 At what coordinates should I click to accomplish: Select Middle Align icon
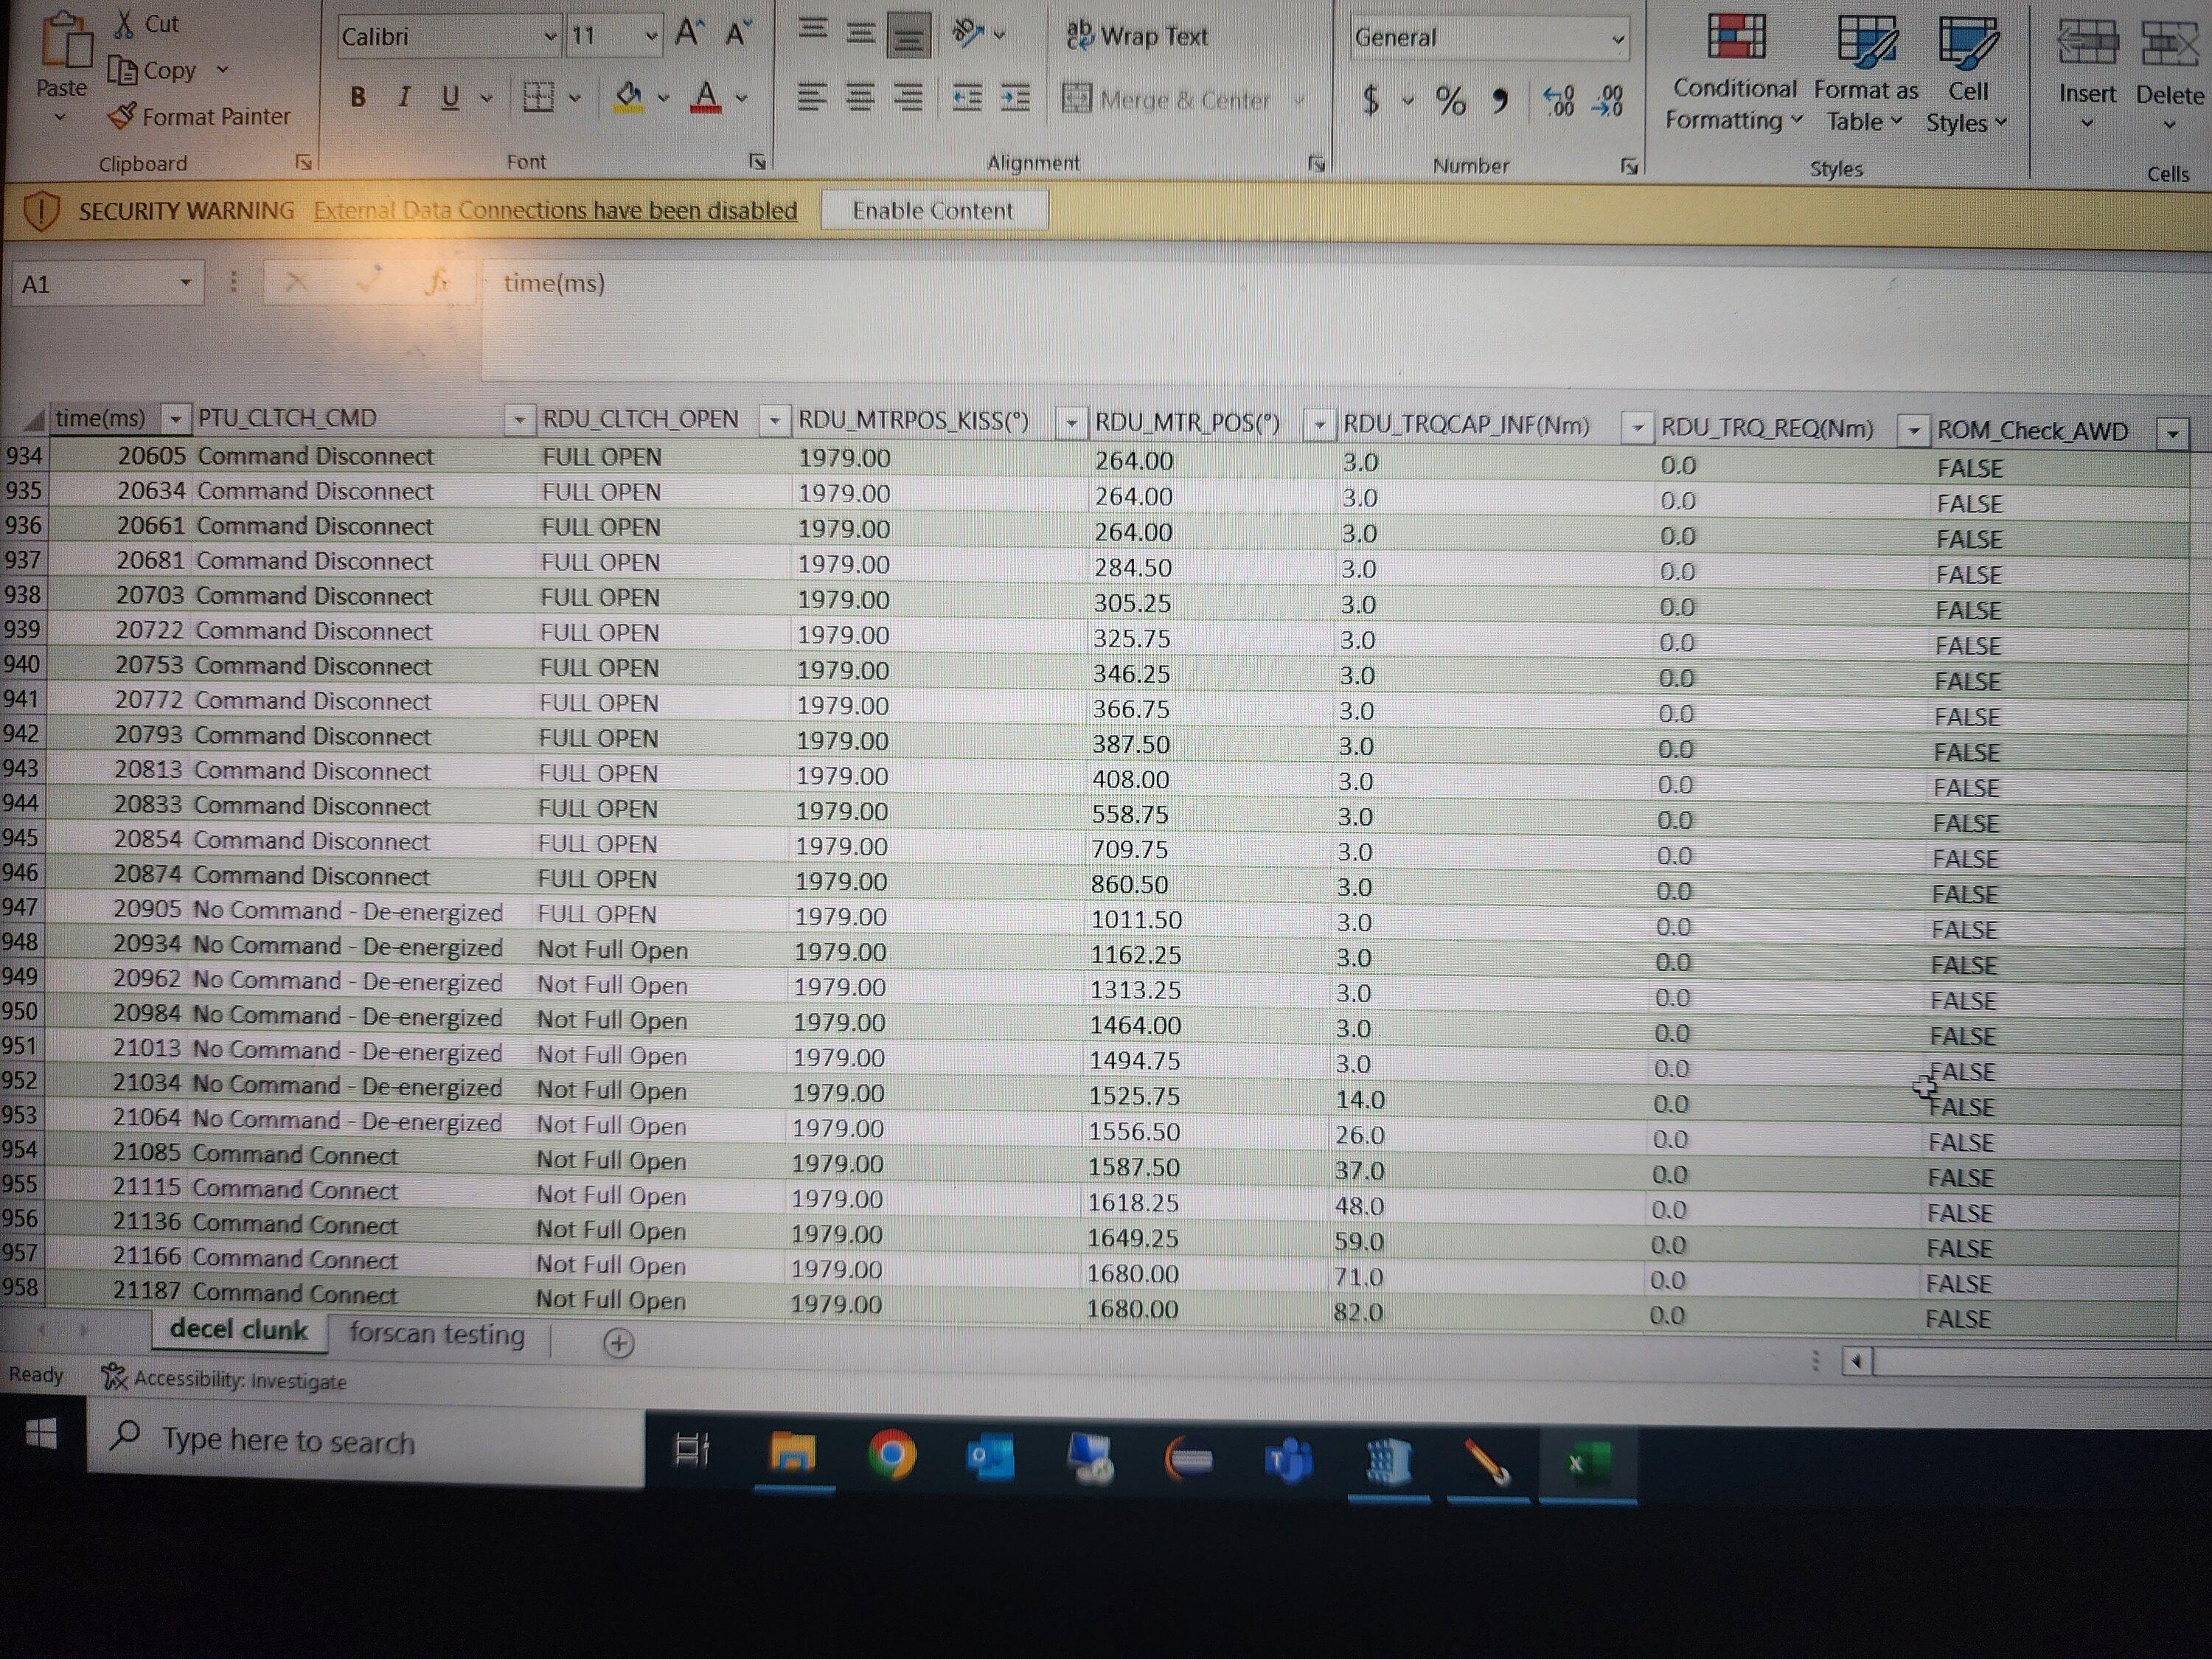click(860, 32)
